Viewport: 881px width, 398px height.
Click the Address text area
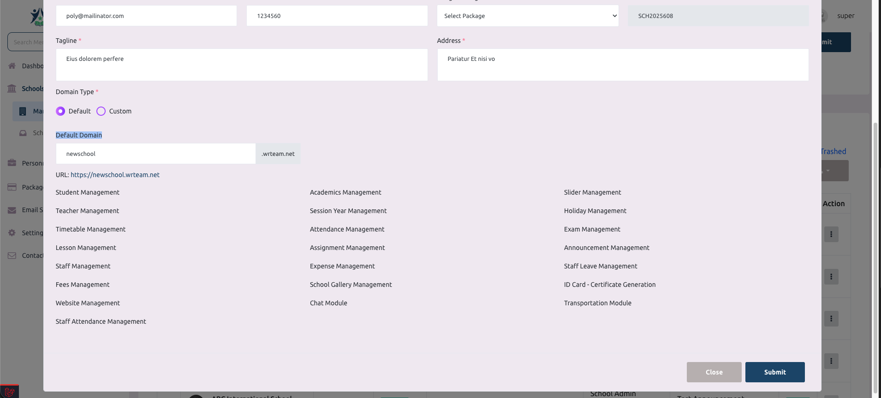[x=623, y=65]
